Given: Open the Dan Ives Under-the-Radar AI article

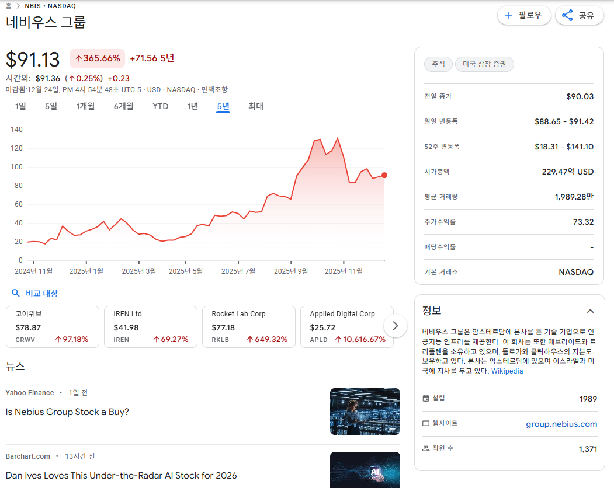Looking at the screenshot, I should pos(121,476).
